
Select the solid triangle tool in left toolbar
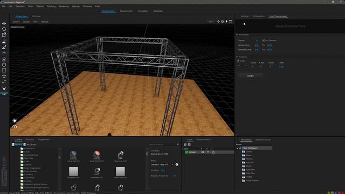(x=4, y=42)
